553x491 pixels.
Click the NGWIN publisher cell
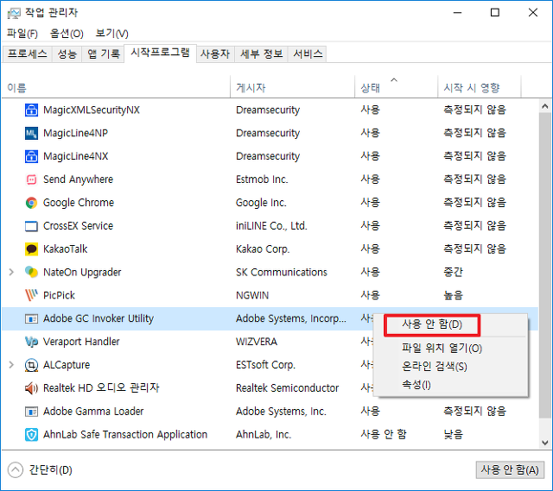pos(252,295)
